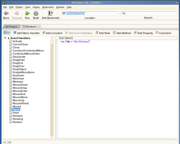
Task: Open the Edit menu
Action: [x=11, y=7]
